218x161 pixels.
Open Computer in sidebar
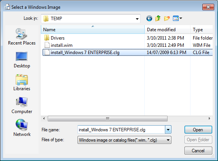(x=22, y=105)
